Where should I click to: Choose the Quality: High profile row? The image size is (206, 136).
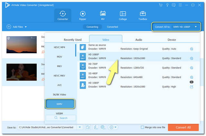point(138,85)
